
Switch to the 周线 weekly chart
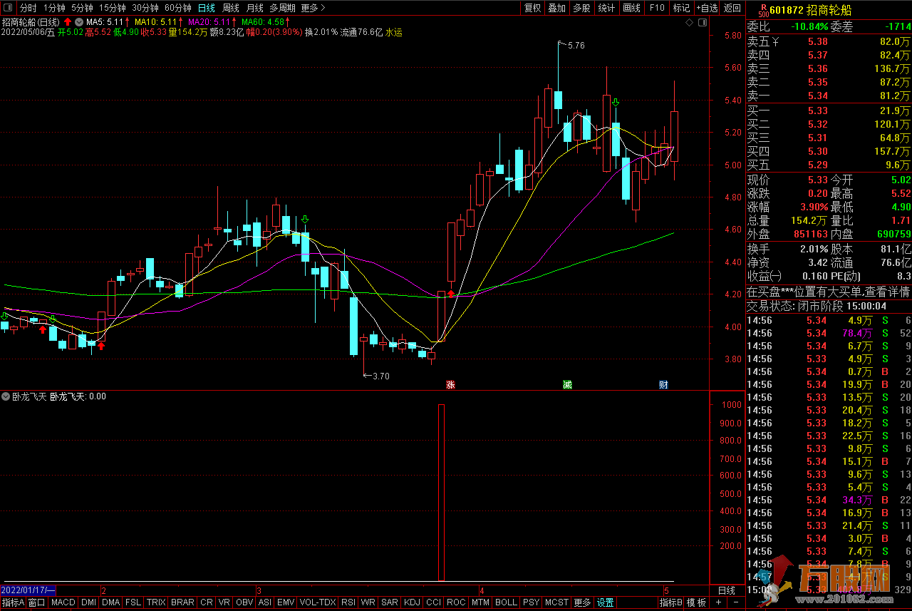coord(231,8)
